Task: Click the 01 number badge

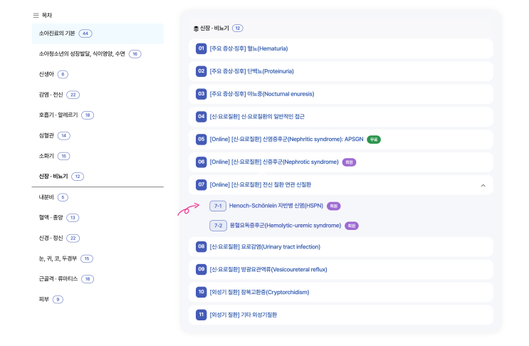Action: (201, 48)
